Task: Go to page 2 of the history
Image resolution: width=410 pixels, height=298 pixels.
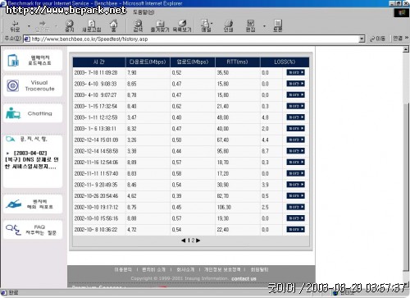Action: pos(193,241)
